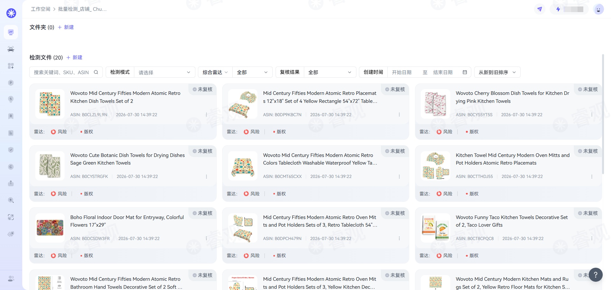611x290 pixels.
Task: Open the atomic retro dish towels thumbnail
Action: click(x=50, y=104)
